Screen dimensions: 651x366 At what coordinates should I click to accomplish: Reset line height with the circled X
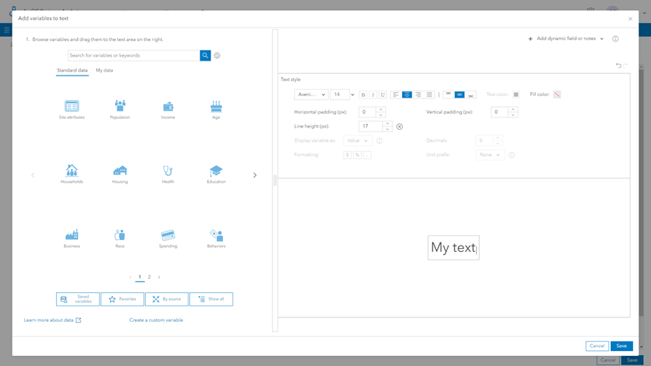point(400,127)
